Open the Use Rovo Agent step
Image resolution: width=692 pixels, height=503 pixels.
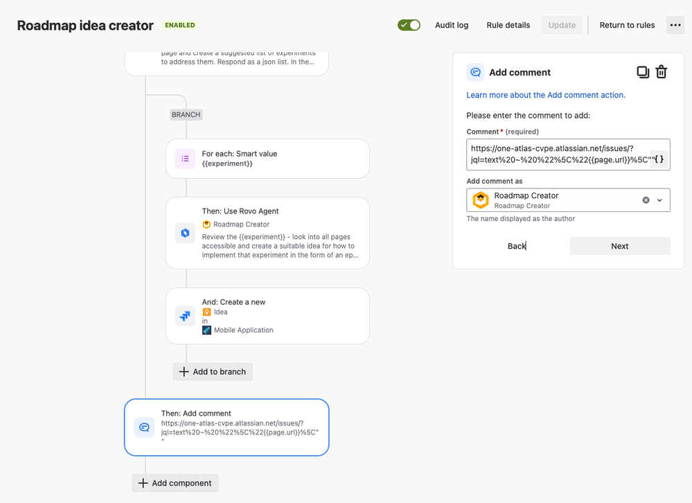[267, 233]
